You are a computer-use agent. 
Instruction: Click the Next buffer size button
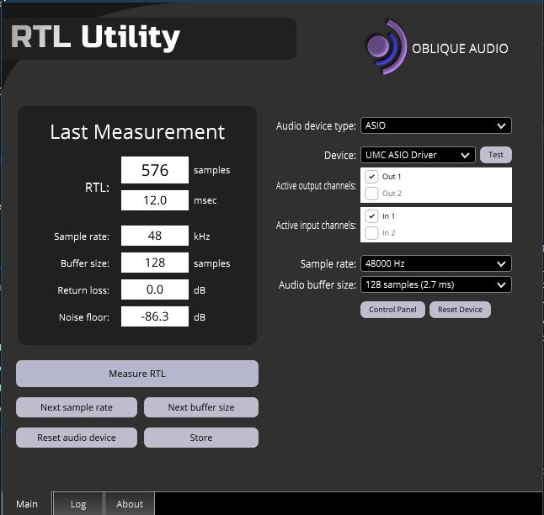tap(201, 407)
